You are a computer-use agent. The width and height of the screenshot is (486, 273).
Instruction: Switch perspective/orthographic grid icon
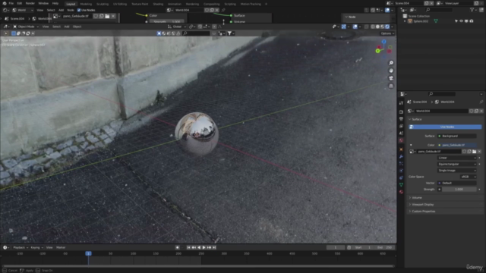pos(391,86)
